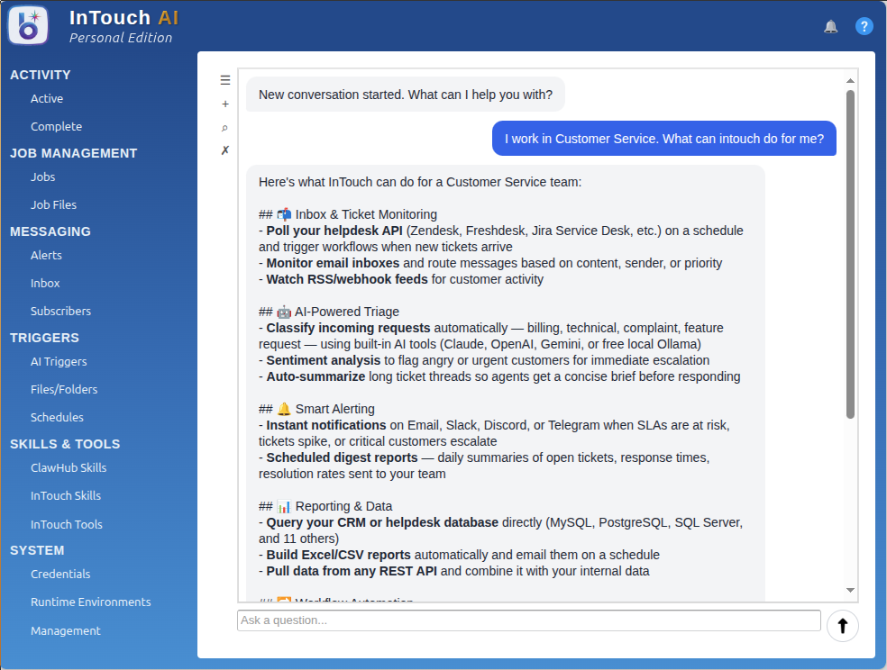Open the notifications bell
This screenshot has width=887, height=670.
830,26
